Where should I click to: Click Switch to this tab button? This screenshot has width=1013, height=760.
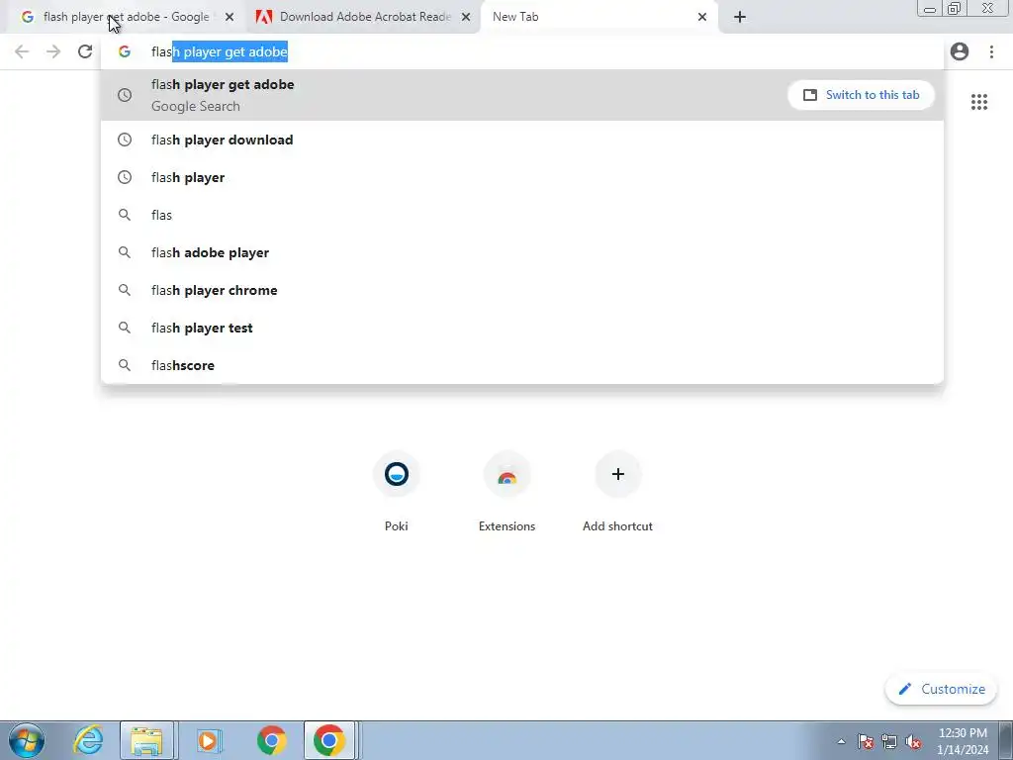pyautogui.click(x=862, y=95)
